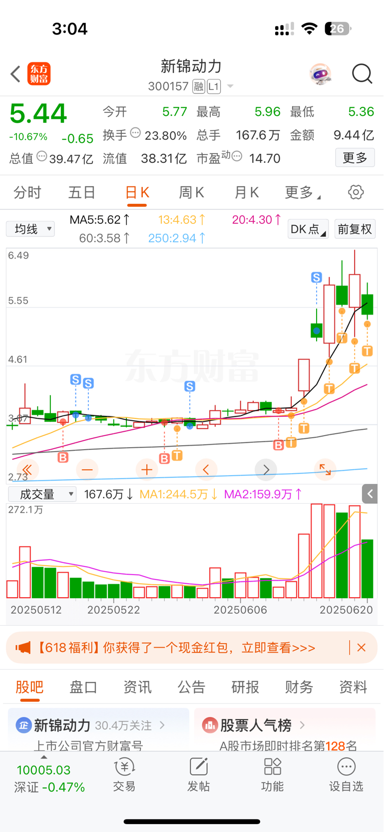Open the robot assistant avatar
Viewport: 384px width, 832px height.
click(320, 74)
